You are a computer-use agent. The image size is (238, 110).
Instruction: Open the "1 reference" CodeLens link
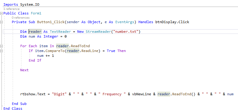pos(11,9)
